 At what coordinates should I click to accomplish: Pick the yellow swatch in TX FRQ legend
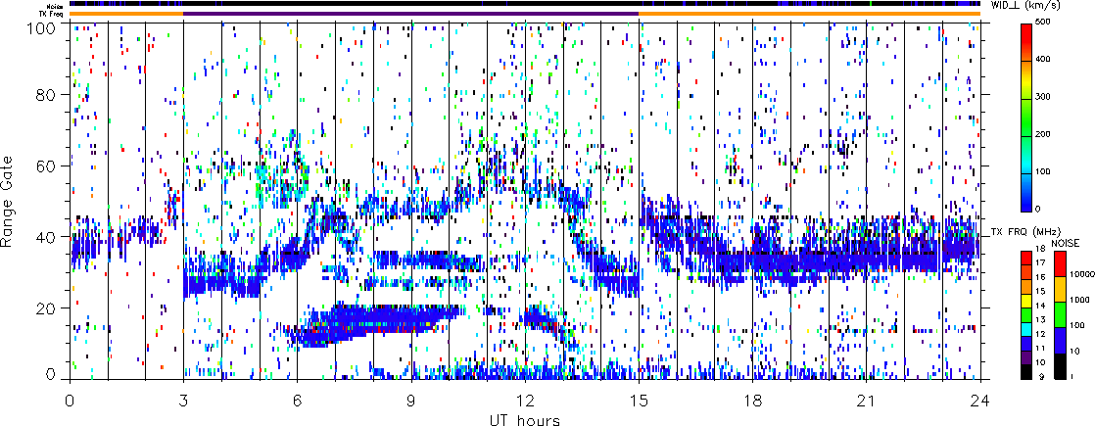coord(1025,301)
